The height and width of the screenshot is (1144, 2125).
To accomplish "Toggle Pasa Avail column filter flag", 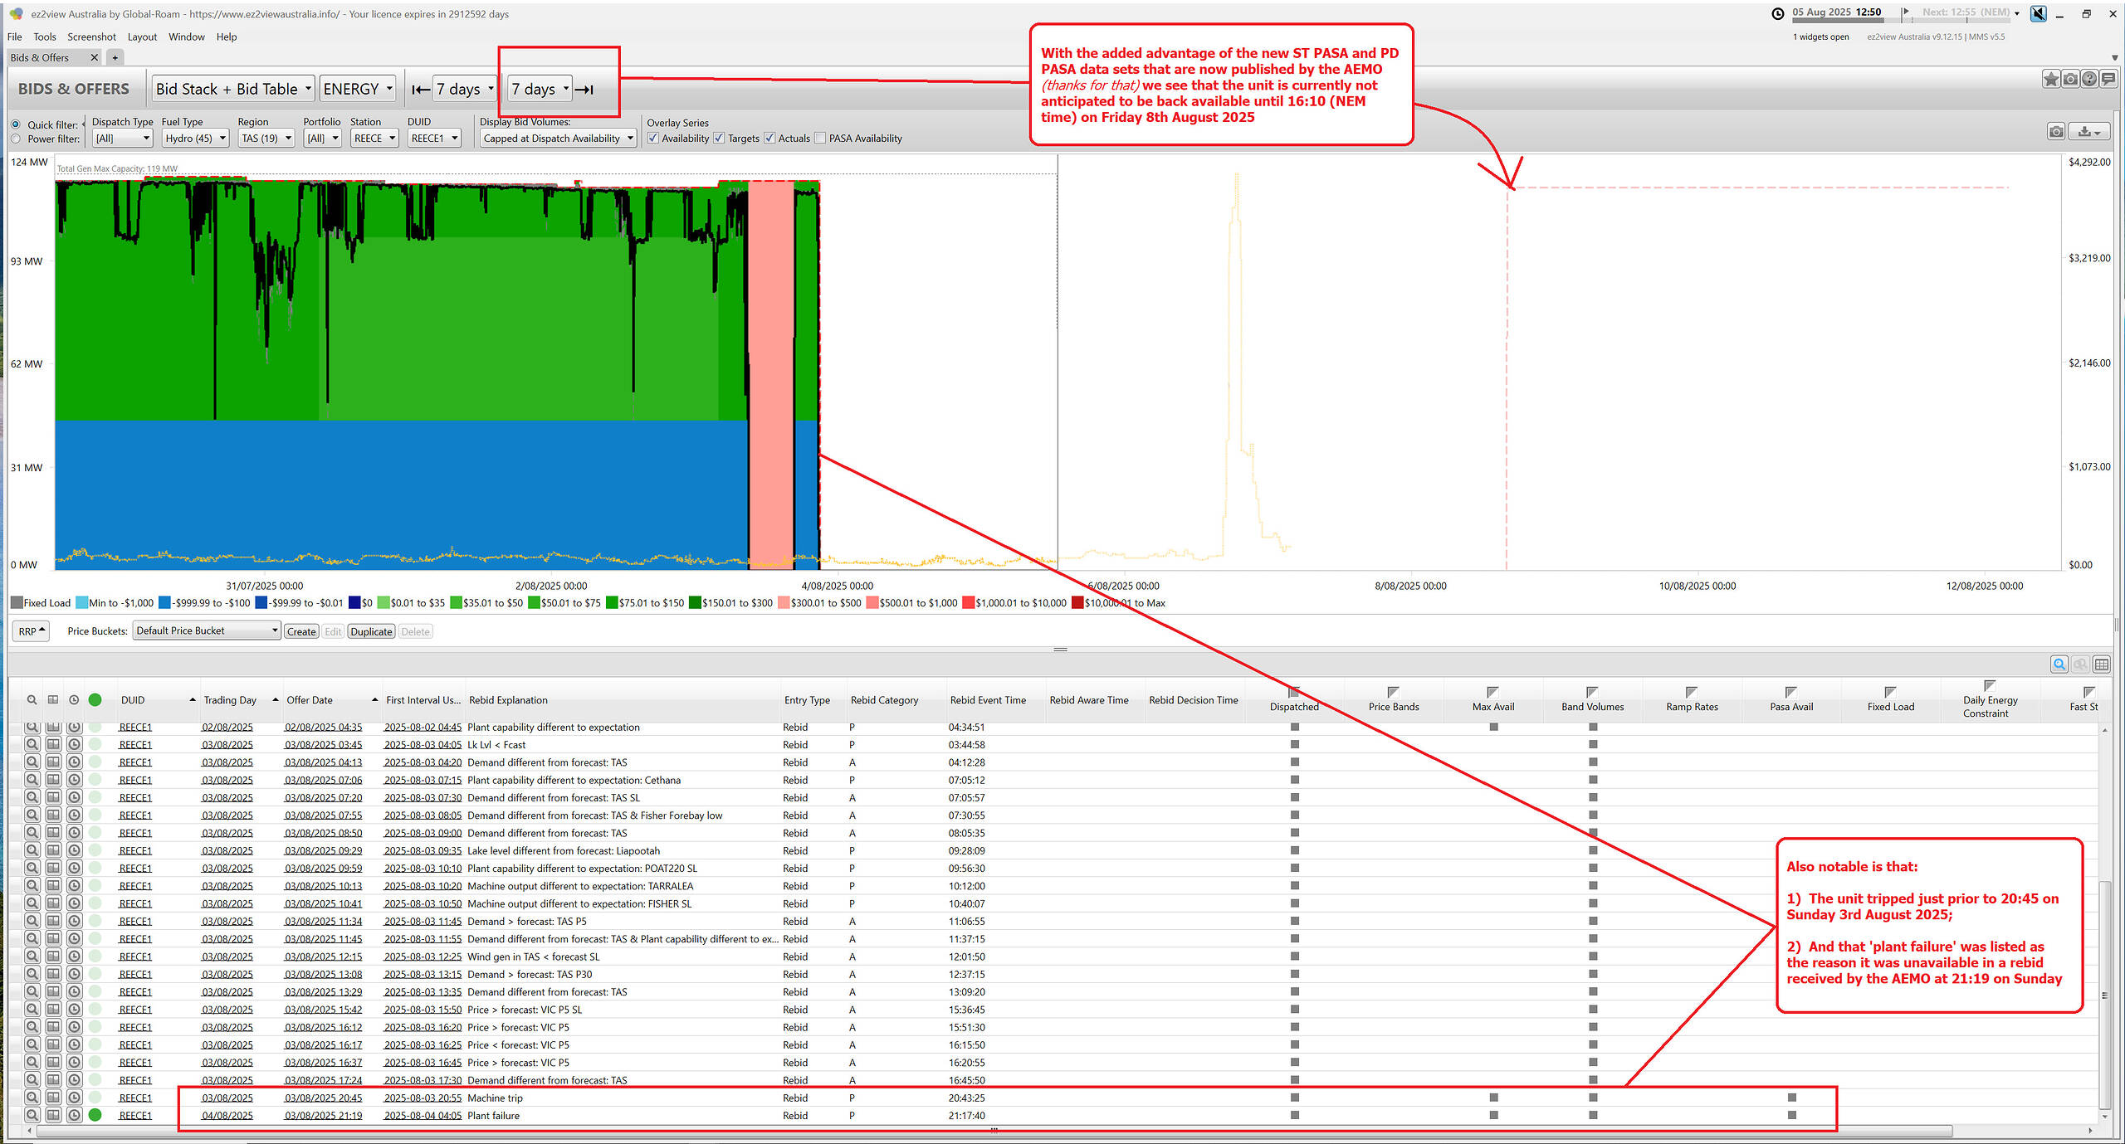I will tap(1791, 692).
